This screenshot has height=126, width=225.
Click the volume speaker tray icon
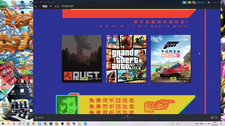[x=209, y=124]
